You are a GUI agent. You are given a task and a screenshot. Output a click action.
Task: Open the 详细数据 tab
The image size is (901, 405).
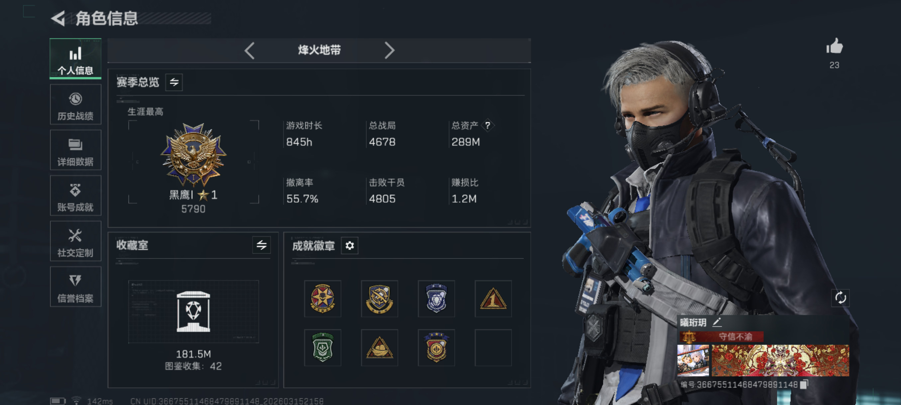[75, 150]
